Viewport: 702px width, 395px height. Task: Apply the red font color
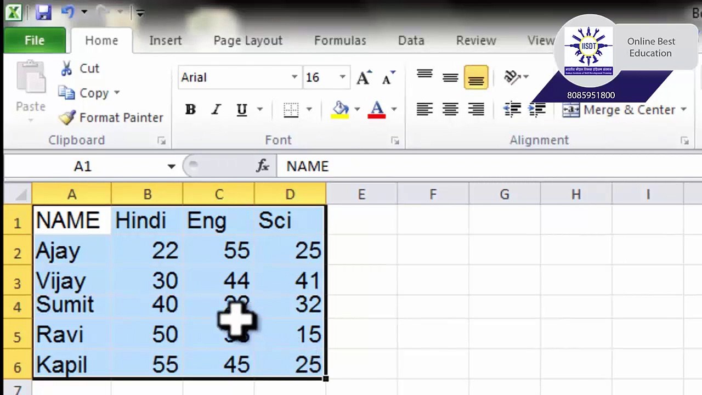377,110
